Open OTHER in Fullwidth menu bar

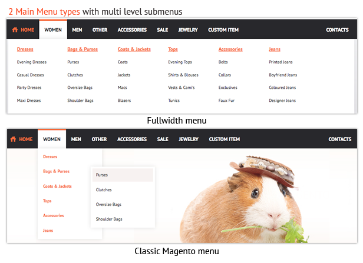[100, 30]
